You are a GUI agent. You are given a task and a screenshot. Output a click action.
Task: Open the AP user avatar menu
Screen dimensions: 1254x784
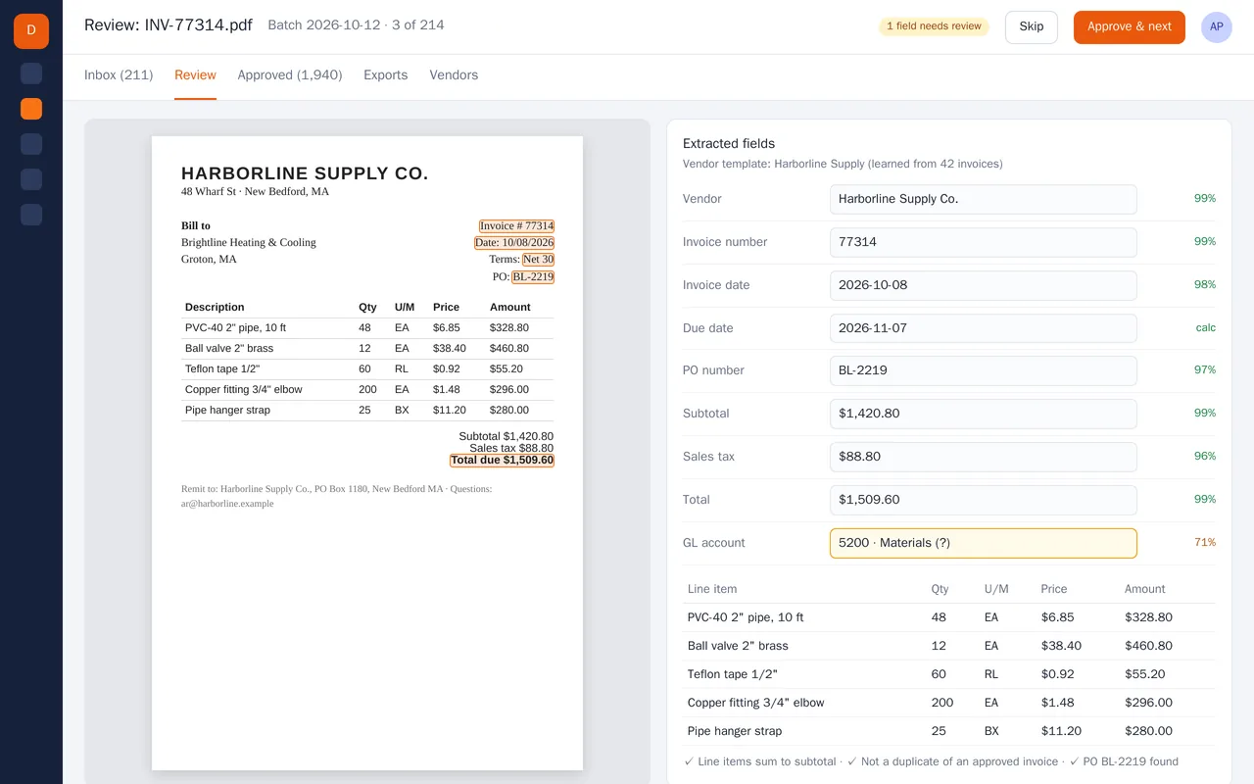1216,27
